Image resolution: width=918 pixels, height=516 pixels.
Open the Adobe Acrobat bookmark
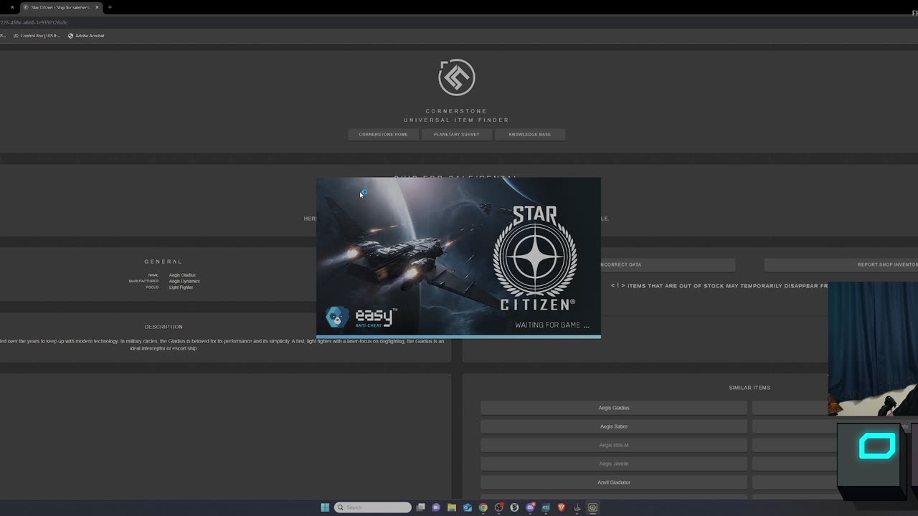pyautogui.click(x=86, y=36)
